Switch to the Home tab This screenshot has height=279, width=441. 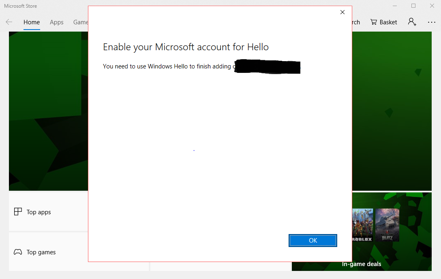[x=32, y=22]
